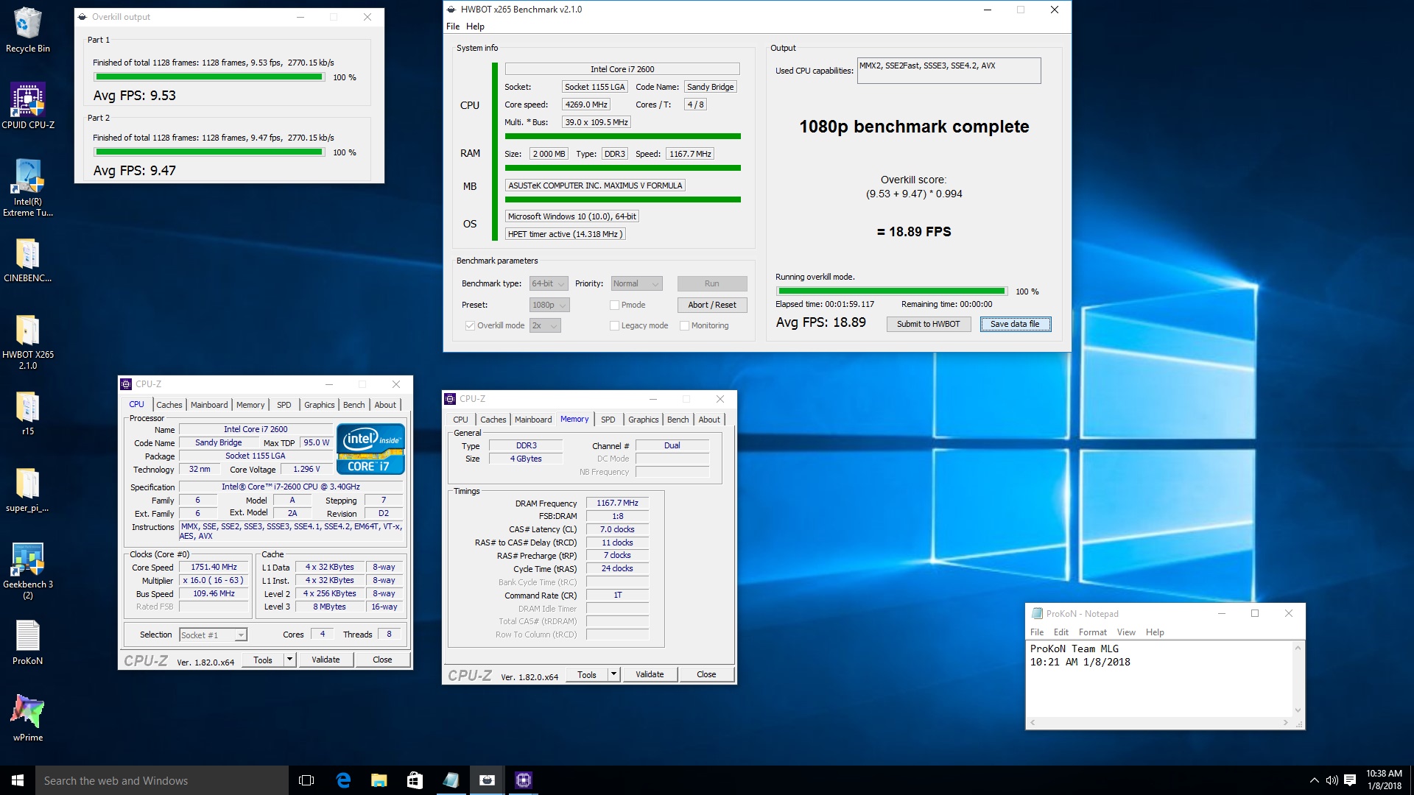1414x795 pixels.
Task: Select the CINEBENCH folder icon
Action: click(27, 261)
